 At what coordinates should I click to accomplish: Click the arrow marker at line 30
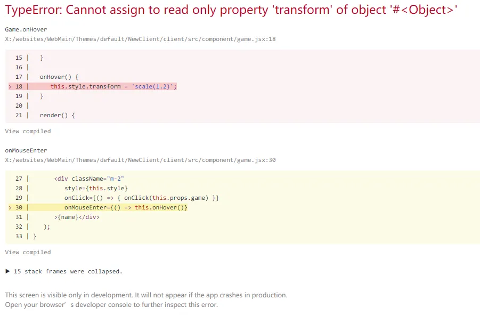coord(10,207)
